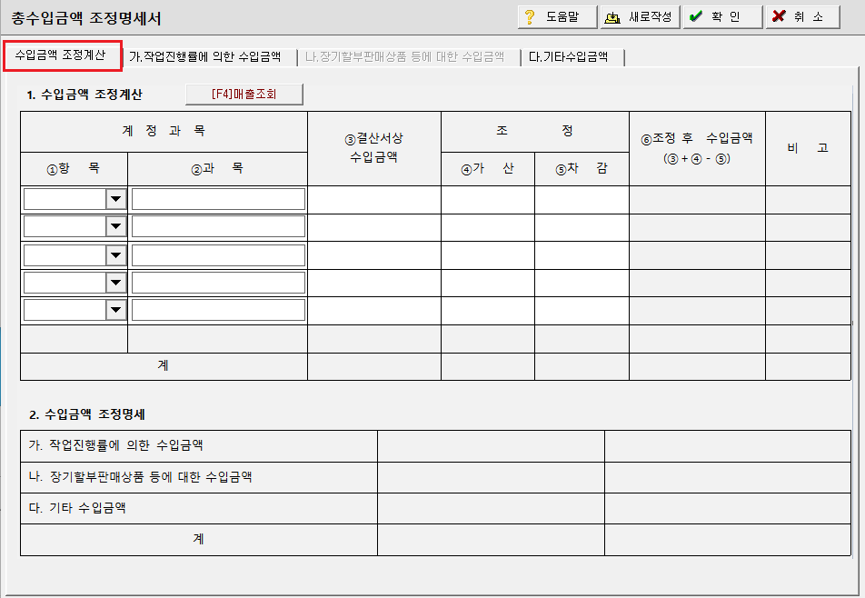Click the 총수입금액 조정명세서 window title
Image resolution: width=865 pixels, height=598 pixels.
click(86, 18)
